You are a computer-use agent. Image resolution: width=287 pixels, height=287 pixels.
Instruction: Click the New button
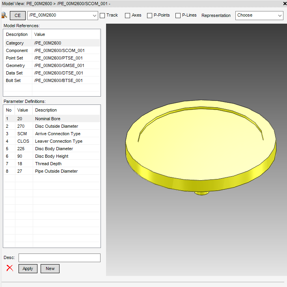pyautogui.click(x=50, y=268)
